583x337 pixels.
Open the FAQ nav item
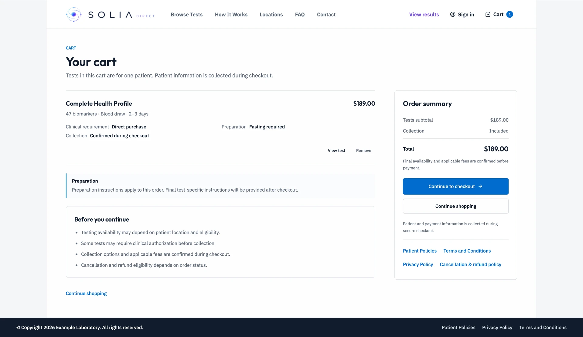300,15
